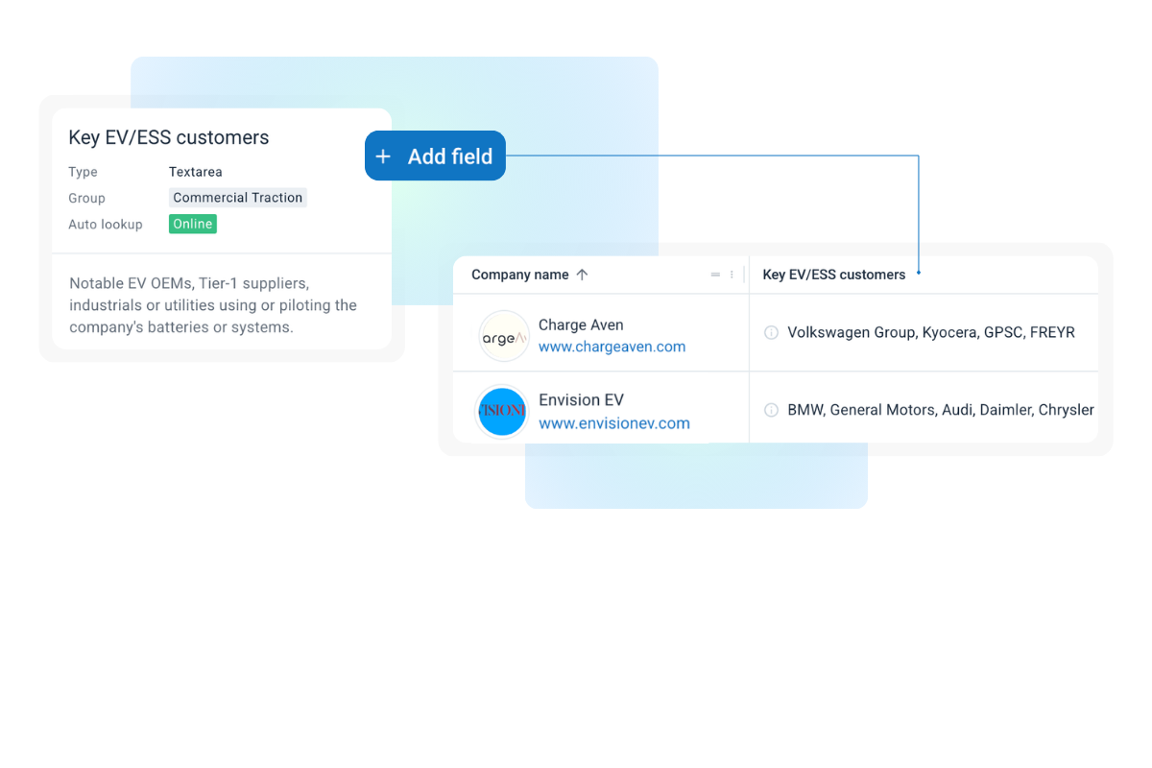Screen dimensions: 1152x768
Task: Click the Notable EV OEMs description text
Action: (x=213, y=305)
